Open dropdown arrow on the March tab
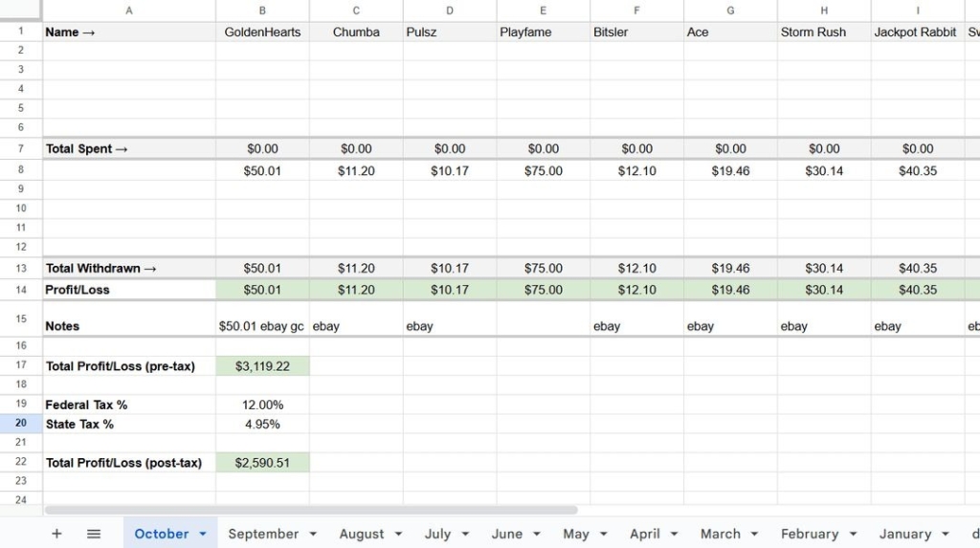 (754, 534)
